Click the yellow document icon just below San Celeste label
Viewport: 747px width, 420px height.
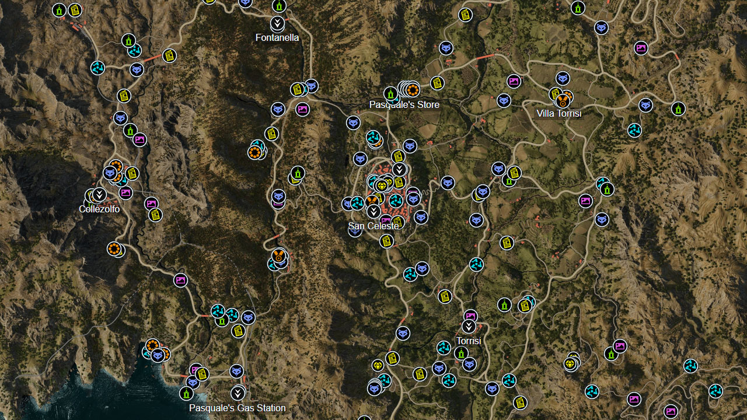click(386, 241)
